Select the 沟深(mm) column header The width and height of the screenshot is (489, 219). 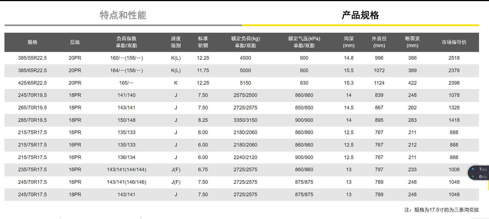pyautogui.click(x=349, y=42)
